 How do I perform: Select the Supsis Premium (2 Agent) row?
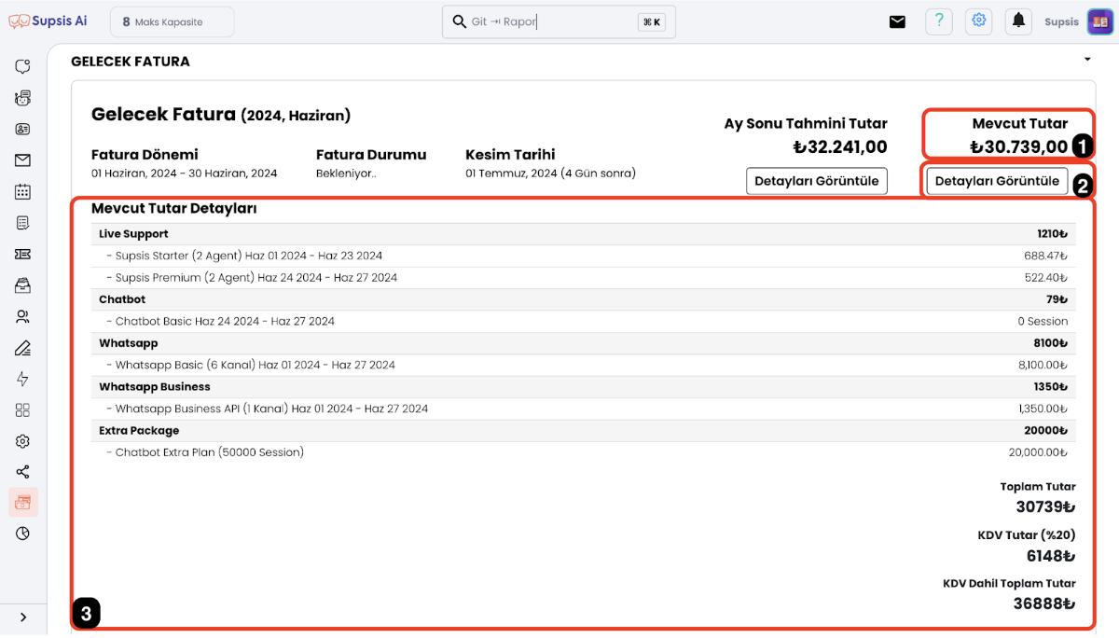(x=584, y=278)
